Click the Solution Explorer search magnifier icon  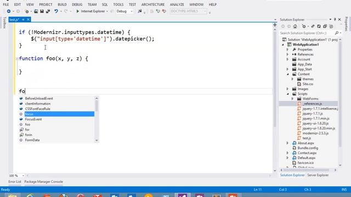(x=337, y=33)
